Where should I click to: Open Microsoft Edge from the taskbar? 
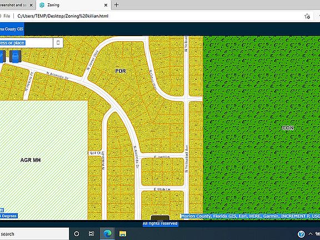[107, 234]
